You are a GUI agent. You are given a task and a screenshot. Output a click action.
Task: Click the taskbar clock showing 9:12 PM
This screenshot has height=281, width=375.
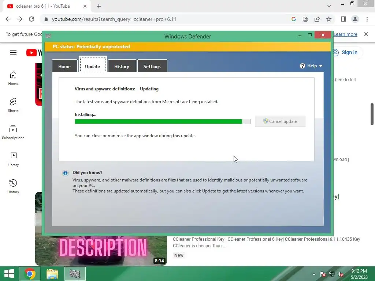click(x=359, y=274)
